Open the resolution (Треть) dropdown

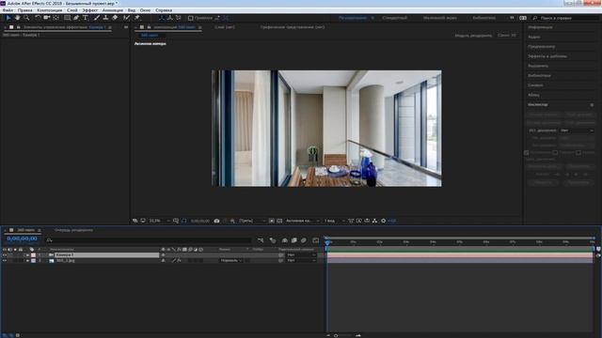pos(251,221)
